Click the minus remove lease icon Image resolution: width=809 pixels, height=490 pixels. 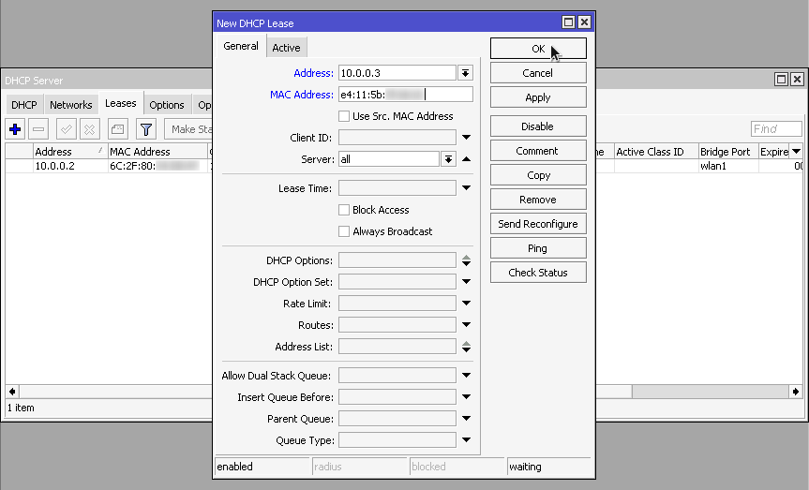[x=38, y=129]
